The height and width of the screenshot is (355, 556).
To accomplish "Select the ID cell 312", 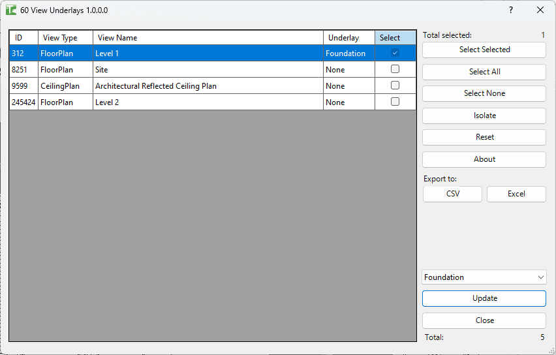I will (x=23, y=54).
